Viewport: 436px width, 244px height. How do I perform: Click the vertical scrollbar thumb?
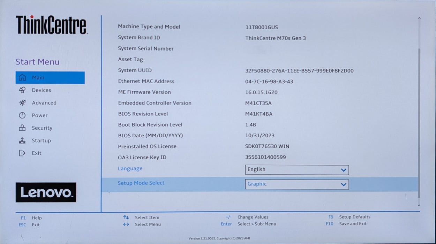coord(419,123)
